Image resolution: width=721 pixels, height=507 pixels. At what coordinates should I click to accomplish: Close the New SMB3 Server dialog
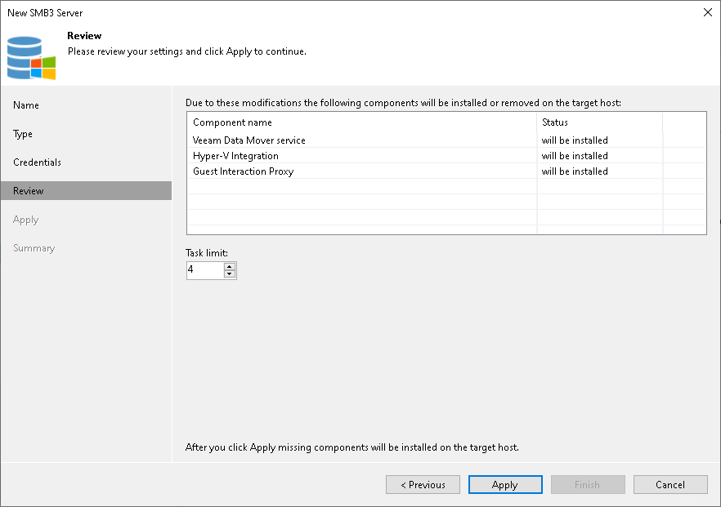tap(708, 12)
